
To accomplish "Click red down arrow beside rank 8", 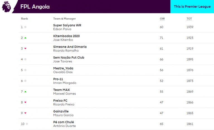I will coord(25,102).
